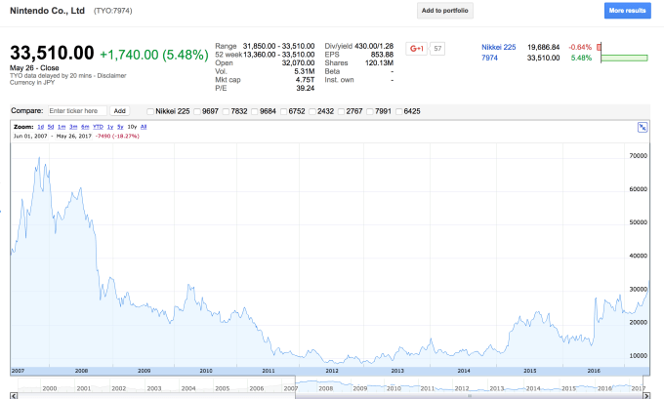Click the horizontal timeline scrollbar thumb
The height and width of the screenshot is (399, 664).
(470, 396)
